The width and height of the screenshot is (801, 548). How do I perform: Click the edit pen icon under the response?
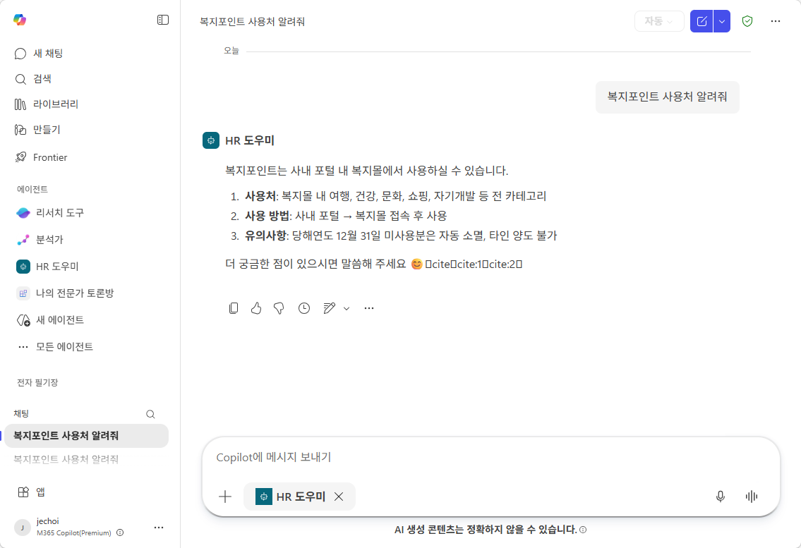329,308
